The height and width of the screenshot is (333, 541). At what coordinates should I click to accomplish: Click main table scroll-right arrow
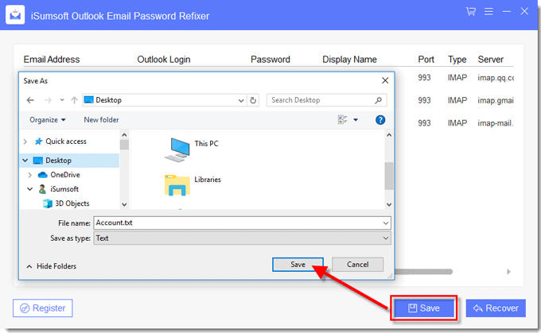coord(508,272)
